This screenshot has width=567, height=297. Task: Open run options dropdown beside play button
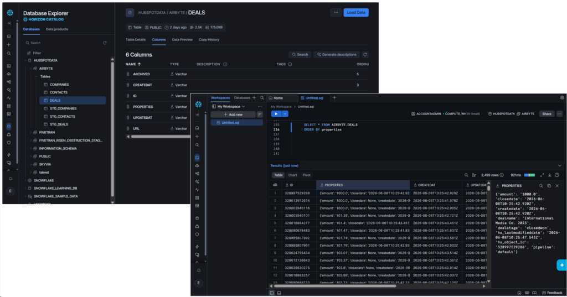(285, 114)
